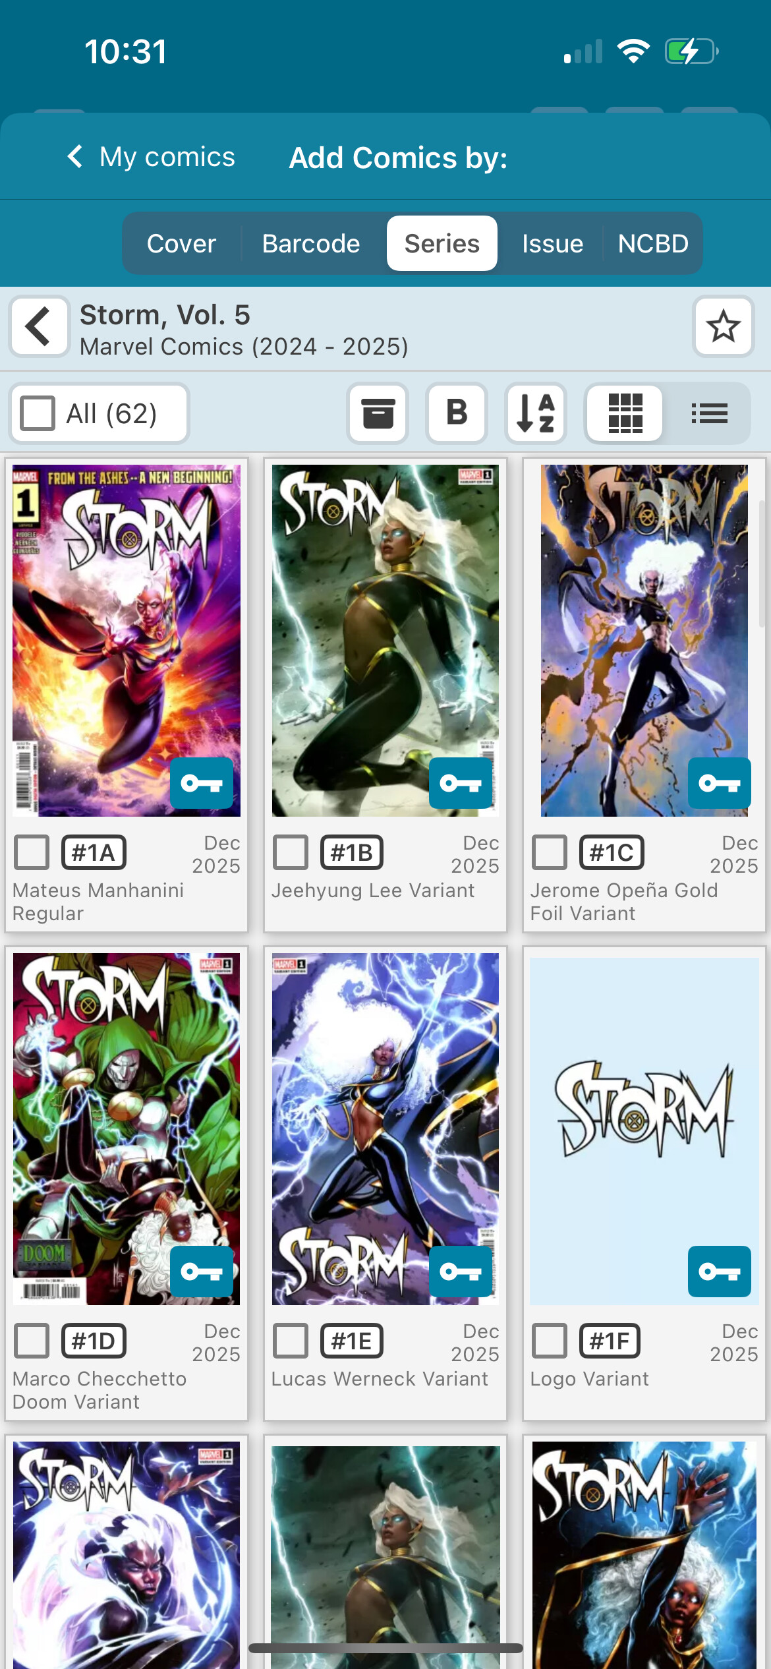Open Marco Checchetto Doom Variant cover thumbnail
This screenshot has width=771, height=1669.
tap(127, 1128)
